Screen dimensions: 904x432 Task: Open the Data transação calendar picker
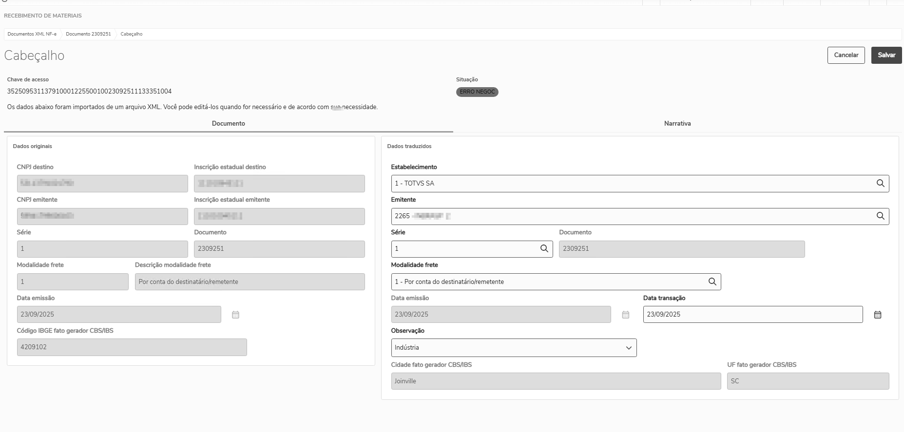(877, 315)
